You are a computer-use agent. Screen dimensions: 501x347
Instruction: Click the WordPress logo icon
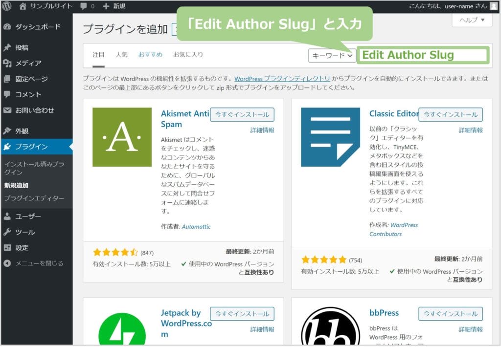pyautogui.click(x=6, y=6)
